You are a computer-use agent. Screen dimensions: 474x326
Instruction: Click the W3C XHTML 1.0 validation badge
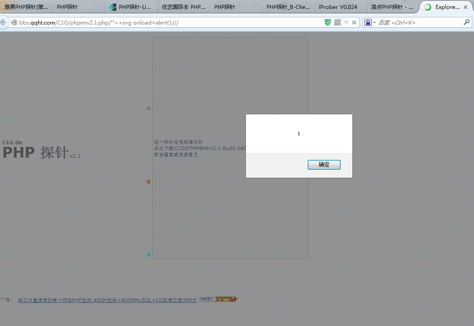(218, 299)
